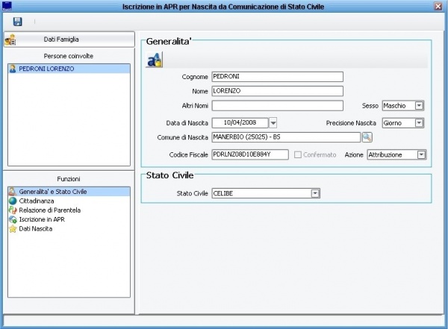Click the Codice Fiscale field
This screenshot has height=329, width=448.
[250, 154]
